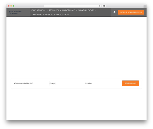This screenshot has width=153, height=129.
Task: Open the Resources menu
Action: click(x=54, y=10)
